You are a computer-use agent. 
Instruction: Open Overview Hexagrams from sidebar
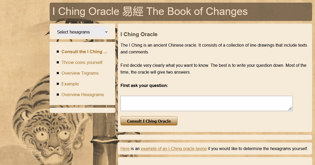pyautogui.click(x=83, y=95)
